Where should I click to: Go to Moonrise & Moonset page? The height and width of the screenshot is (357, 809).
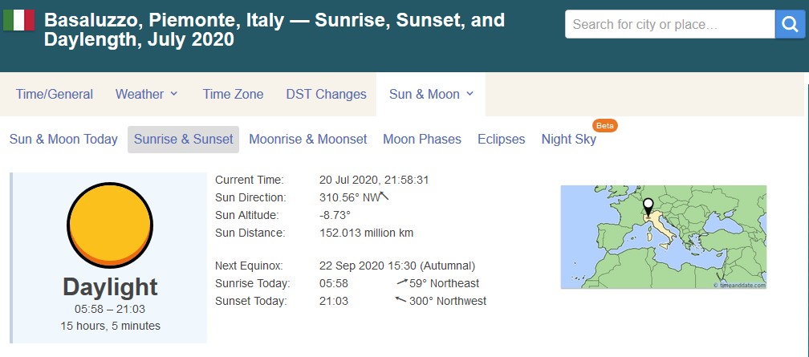point(307,139)
